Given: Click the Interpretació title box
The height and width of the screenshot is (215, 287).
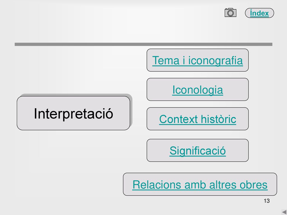Looking at the screenshot, I should [x=73, y=113].
